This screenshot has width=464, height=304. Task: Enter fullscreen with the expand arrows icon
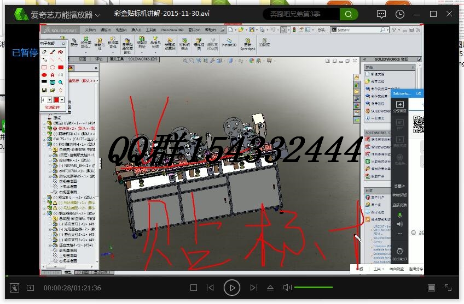point(448,288)
